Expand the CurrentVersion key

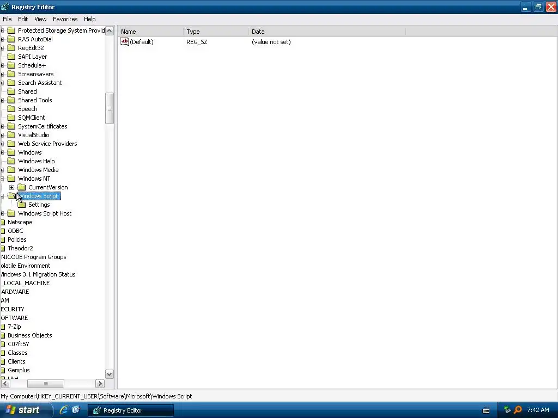(12, 187)
